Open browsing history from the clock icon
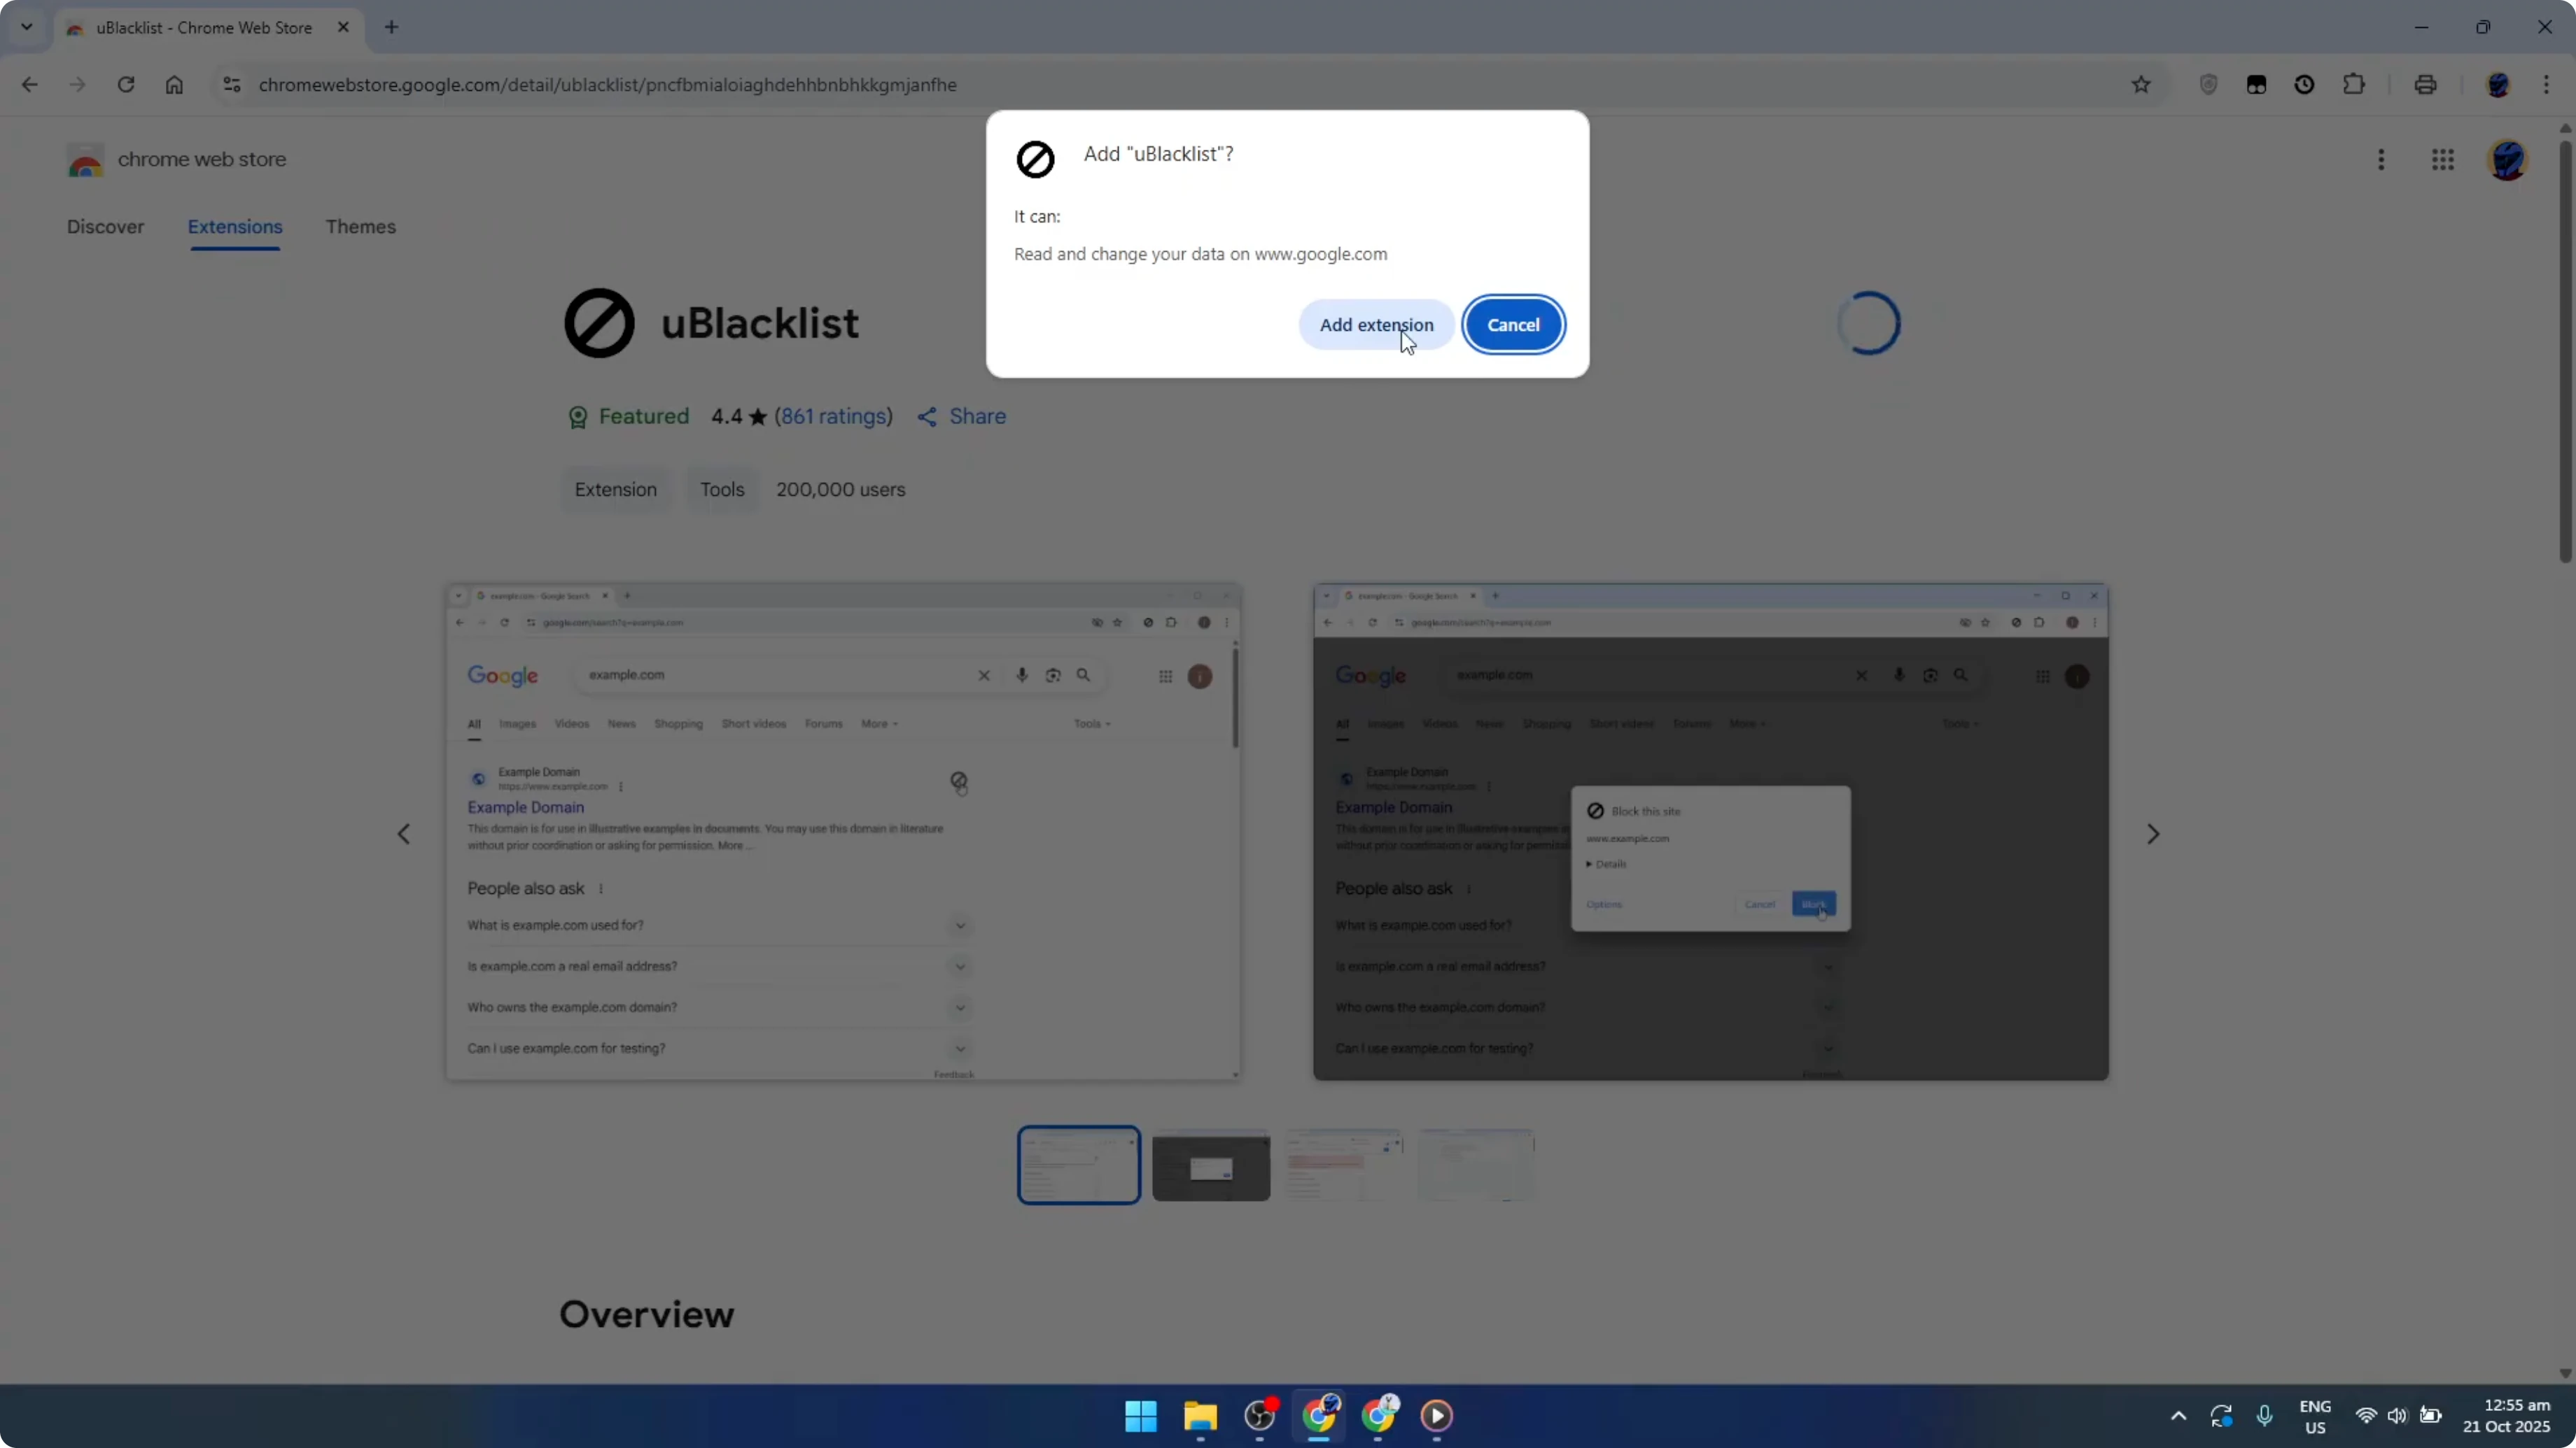2576x1448 pixels. 2305,84
